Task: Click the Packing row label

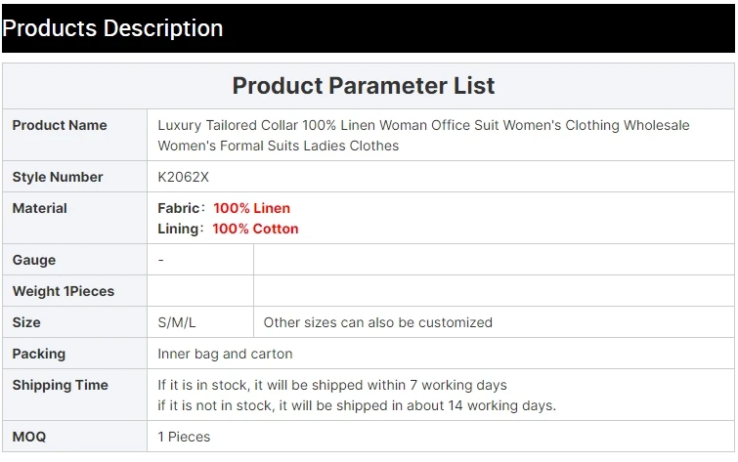Action: tap(39, 354)
